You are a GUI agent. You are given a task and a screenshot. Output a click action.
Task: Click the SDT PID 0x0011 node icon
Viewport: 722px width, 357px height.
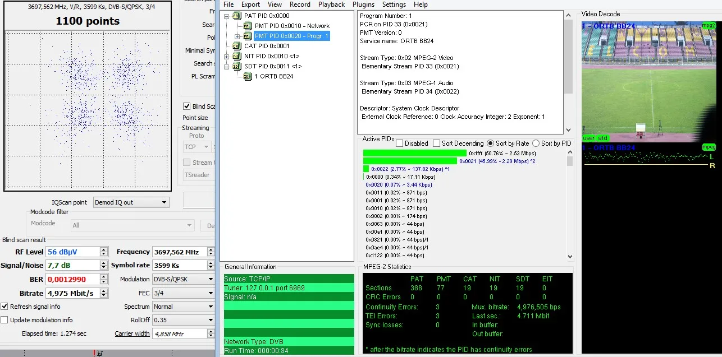236,67
